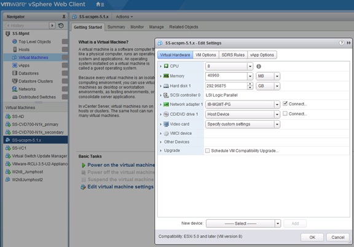The height and width of the screenshot is (247, 354).
Task: Open the Edit Settings help icon
Action: [x=342, y=43]
